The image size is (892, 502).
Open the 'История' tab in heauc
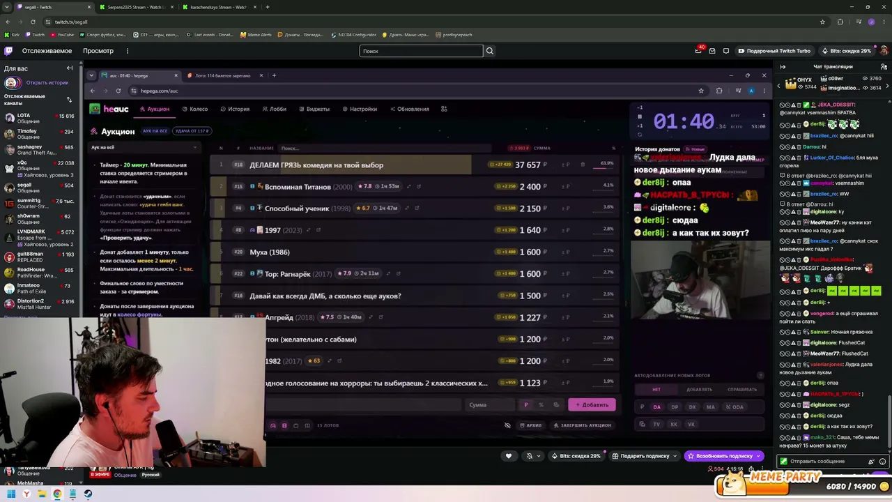[235, 109]
